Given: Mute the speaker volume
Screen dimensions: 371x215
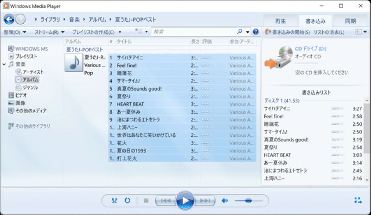Looking at the screenshot, I should [224, 201].
